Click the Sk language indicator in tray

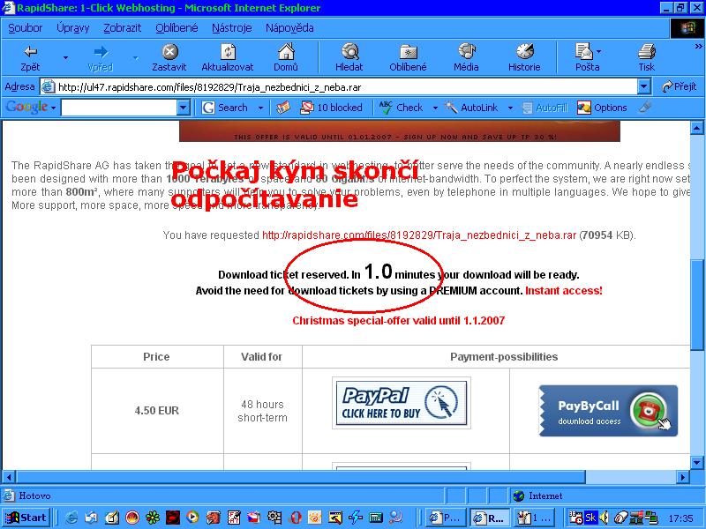(590, 518)
